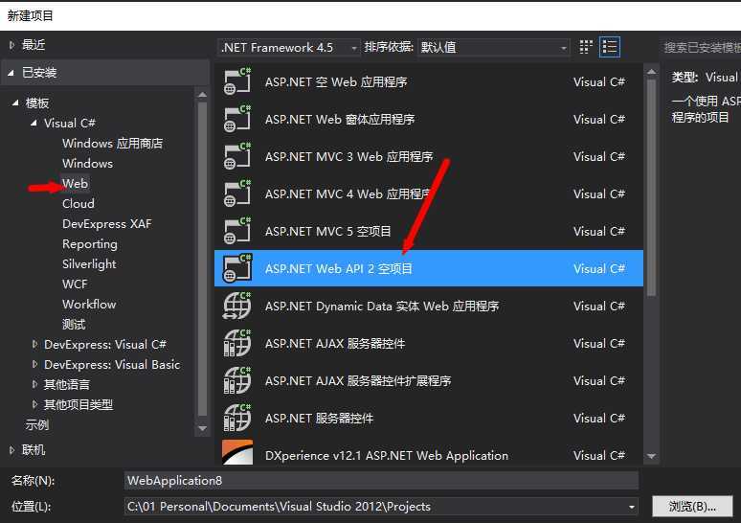Viewport: 741px width, 523px height.
Task: Click template list scrollbar down arrow
Action: pos(651,456)
